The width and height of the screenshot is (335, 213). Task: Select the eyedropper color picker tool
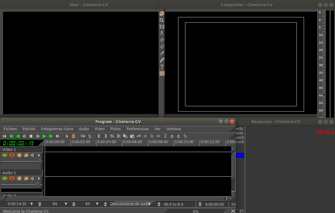pyautogui.click(x=162, y=60)
